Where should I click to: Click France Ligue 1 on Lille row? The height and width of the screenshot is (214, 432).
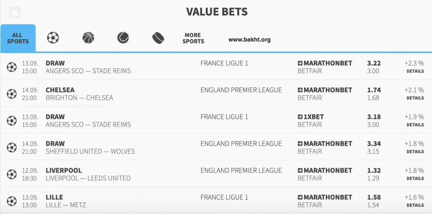tap(224, 197)
